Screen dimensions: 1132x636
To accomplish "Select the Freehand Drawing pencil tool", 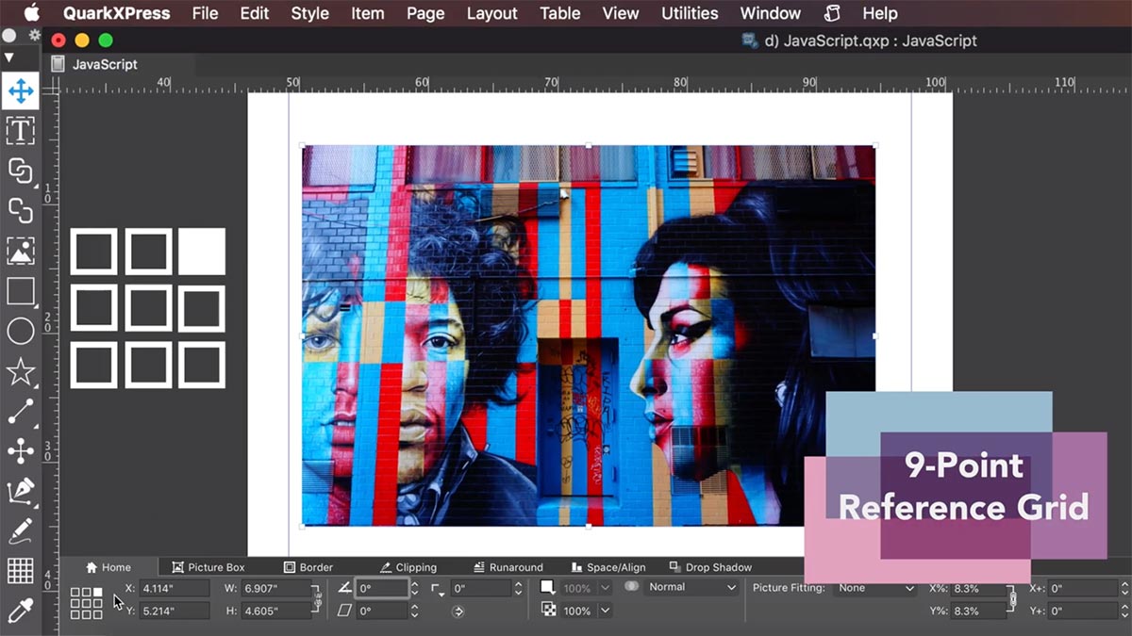I will (21, 530).
